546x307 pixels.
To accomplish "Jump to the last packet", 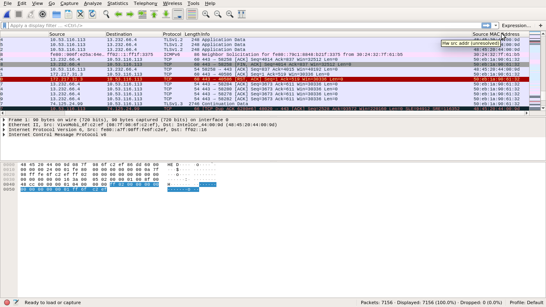I will coord(166,14).
